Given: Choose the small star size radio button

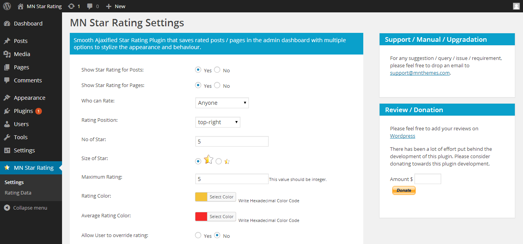Looking at the screenshot, I should [x=219, y=161].
